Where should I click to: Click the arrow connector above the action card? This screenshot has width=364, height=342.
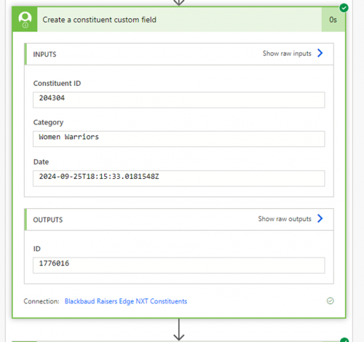[179, 2]
